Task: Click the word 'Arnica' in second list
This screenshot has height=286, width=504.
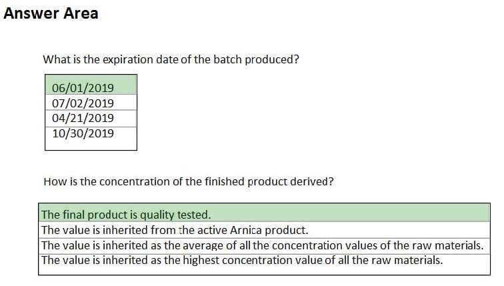Action: pyautogui.click(x=246, y=230)
